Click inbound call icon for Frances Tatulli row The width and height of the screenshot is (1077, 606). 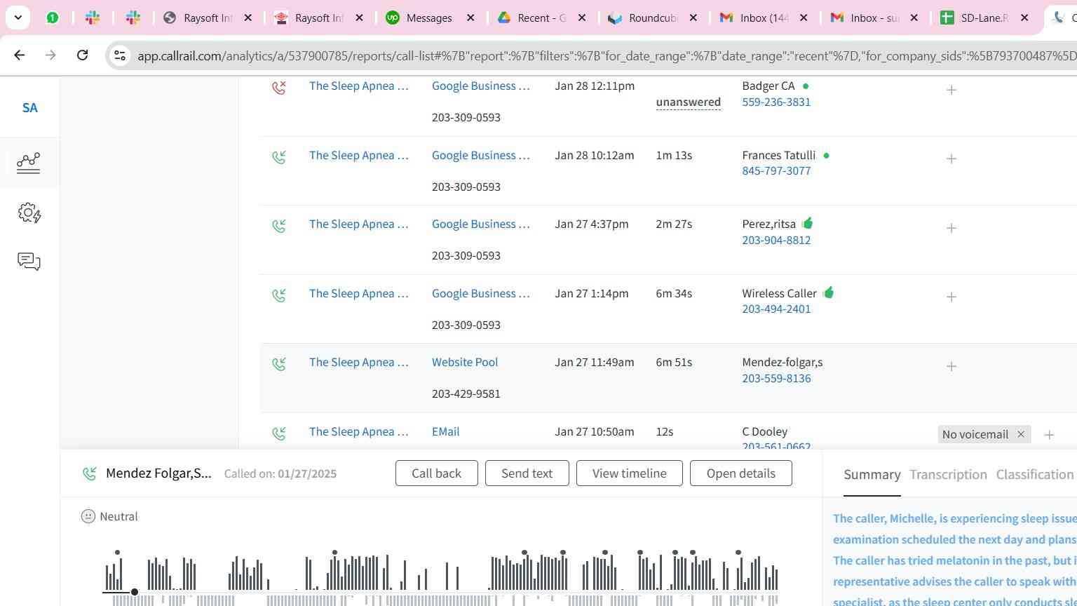(279, 157)
